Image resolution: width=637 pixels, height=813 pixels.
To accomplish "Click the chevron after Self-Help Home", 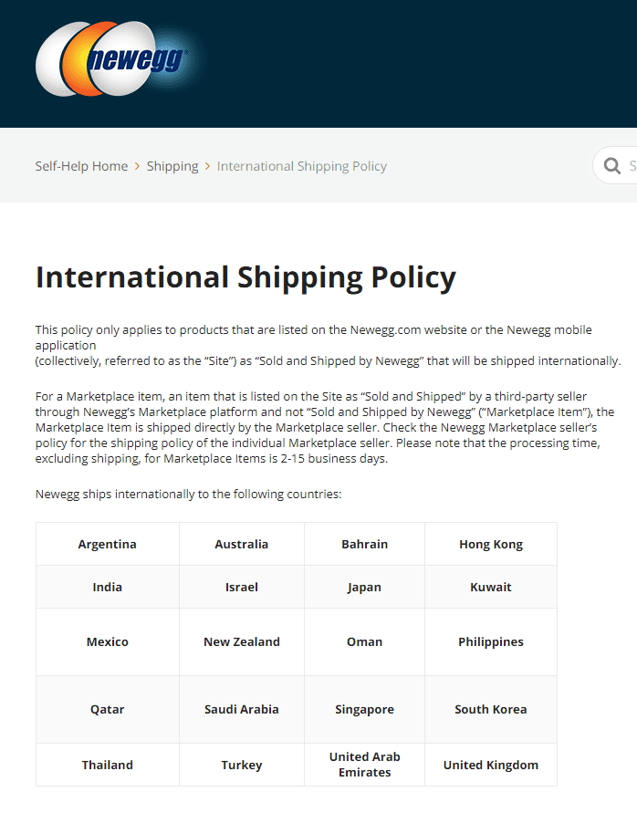I will 138,166.
